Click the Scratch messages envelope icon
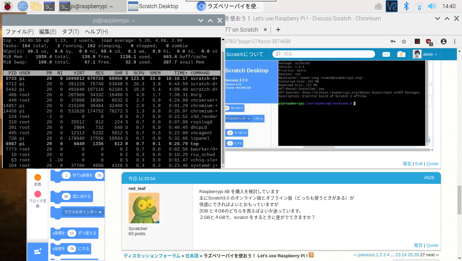This screenshot has height=261, width=462. point(386,54)
